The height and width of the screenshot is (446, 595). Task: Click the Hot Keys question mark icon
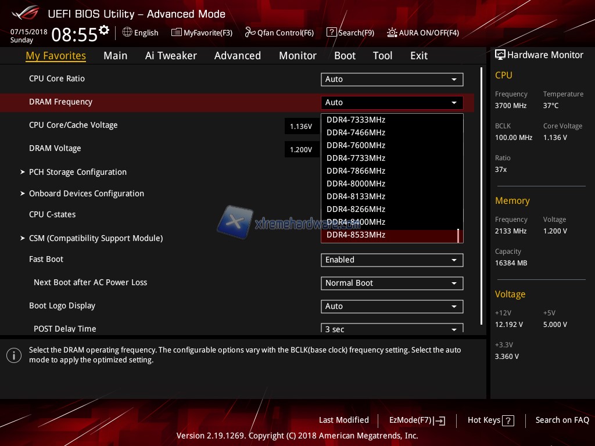tap(508, 421)
